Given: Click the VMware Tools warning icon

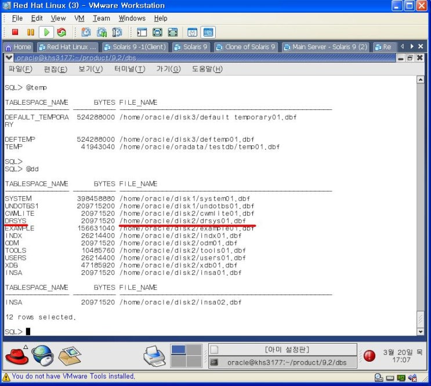Looking at the screenshot, I should pyautogui.click(x=6, y=377).
